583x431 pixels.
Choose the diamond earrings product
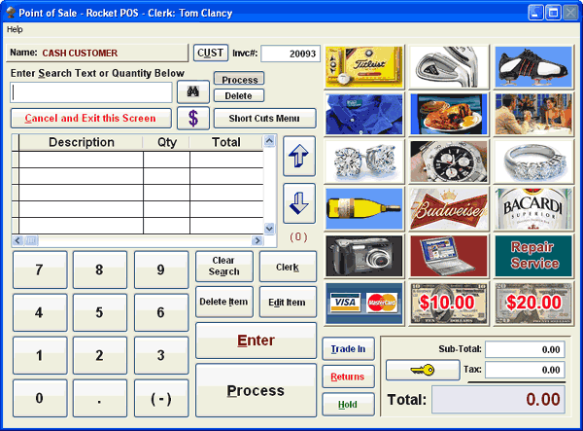click(364, 162)
